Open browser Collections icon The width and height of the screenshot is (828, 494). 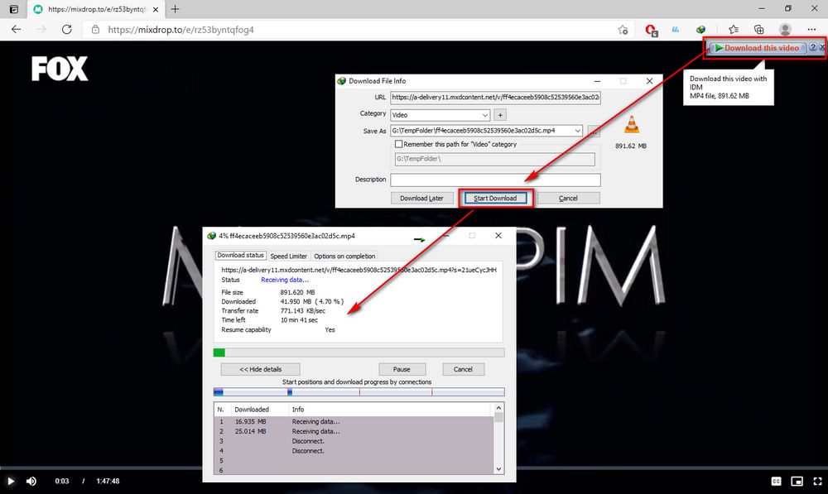coord(758,30)
